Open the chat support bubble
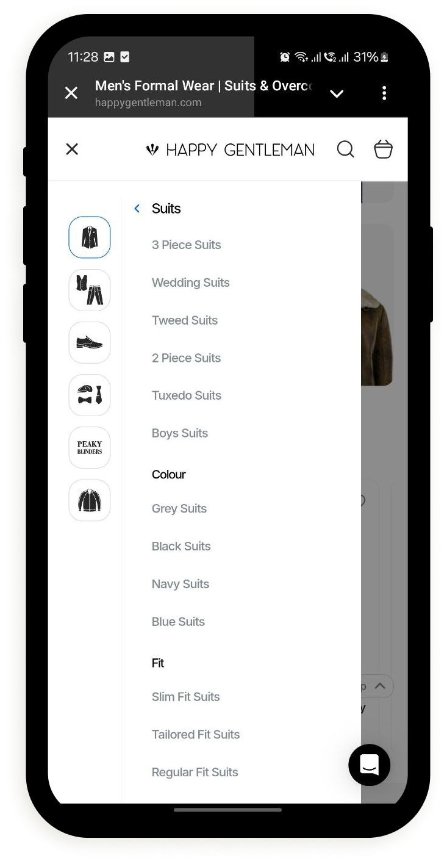The image size is (447, 861). tap(369, 765)
